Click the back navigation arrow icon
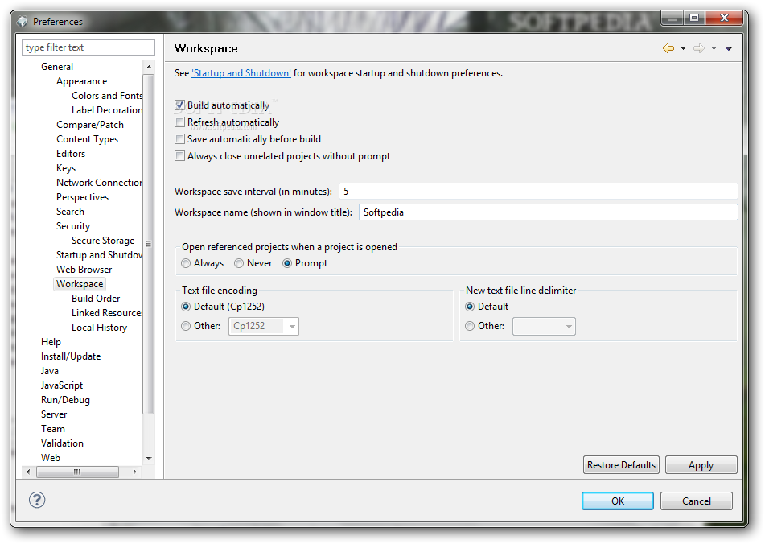The image size is (765, 544). [x=668, y=48]
